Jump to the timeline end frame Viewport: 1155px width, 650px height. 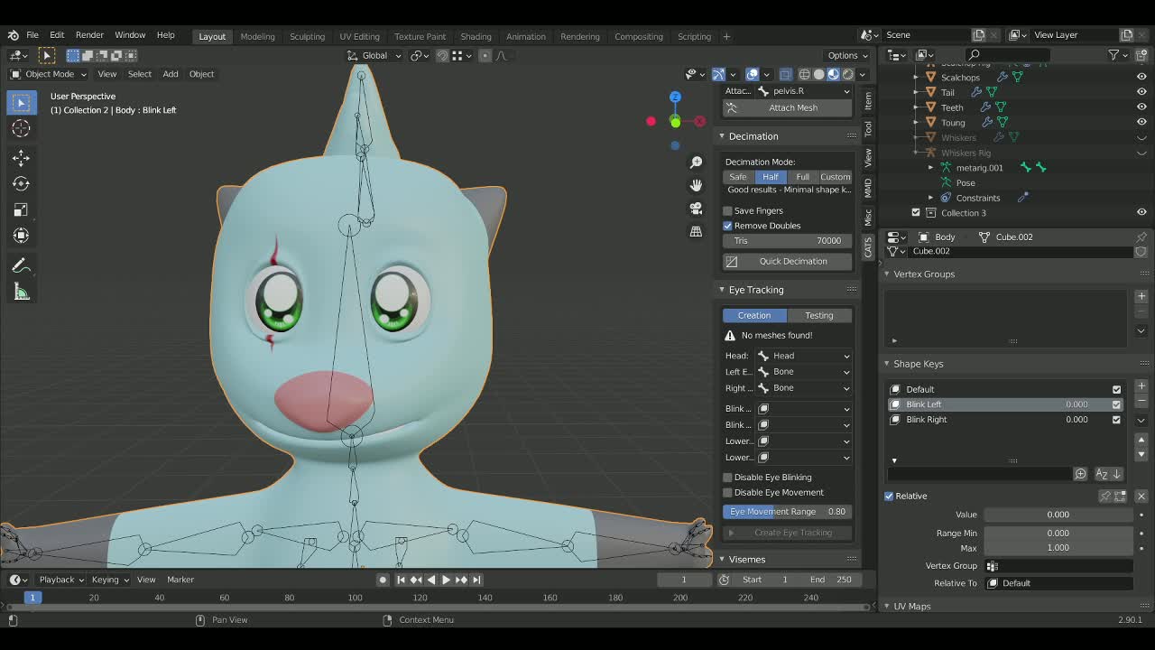click(476, 580)
